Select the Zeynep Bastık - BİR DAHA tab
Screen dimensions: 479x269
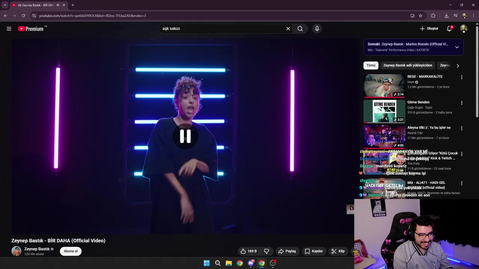click(36, 5)
